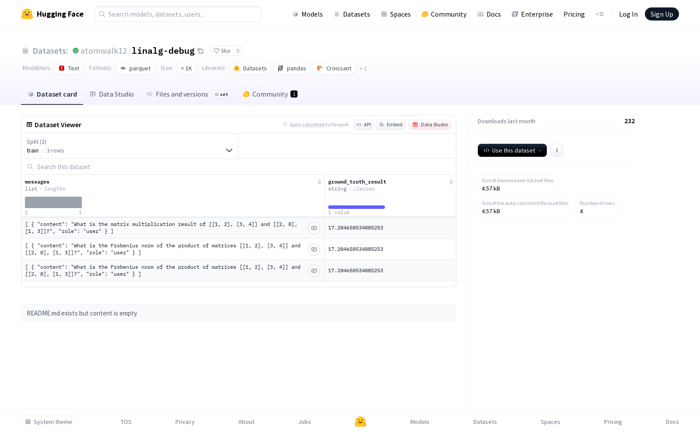Click the Datasets: breadcrumb heading link
Image resolution: width=700 pixels, height=437 pixels.
50,51
